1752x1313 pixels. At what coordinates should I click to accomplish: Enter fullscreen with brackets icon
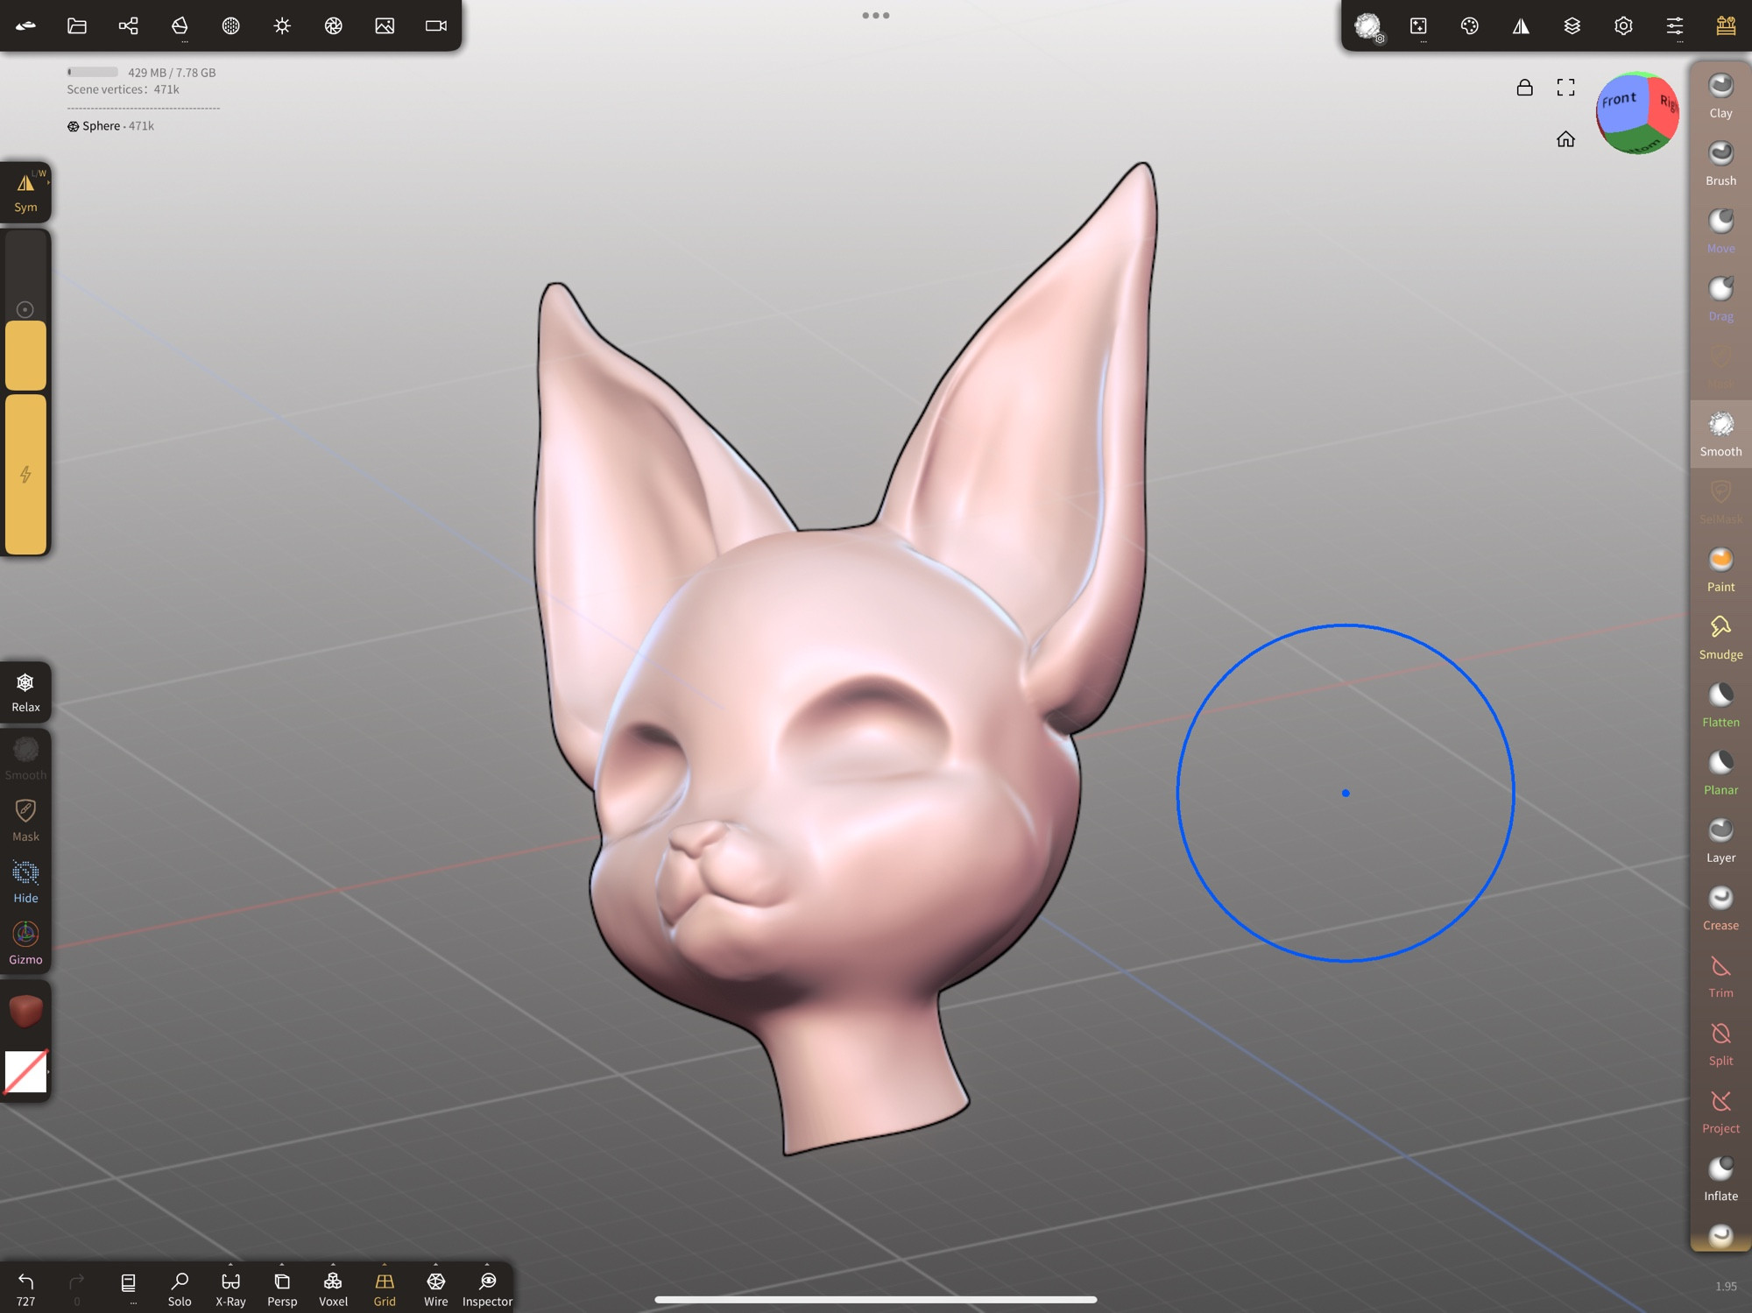(x=1565, y=87)
